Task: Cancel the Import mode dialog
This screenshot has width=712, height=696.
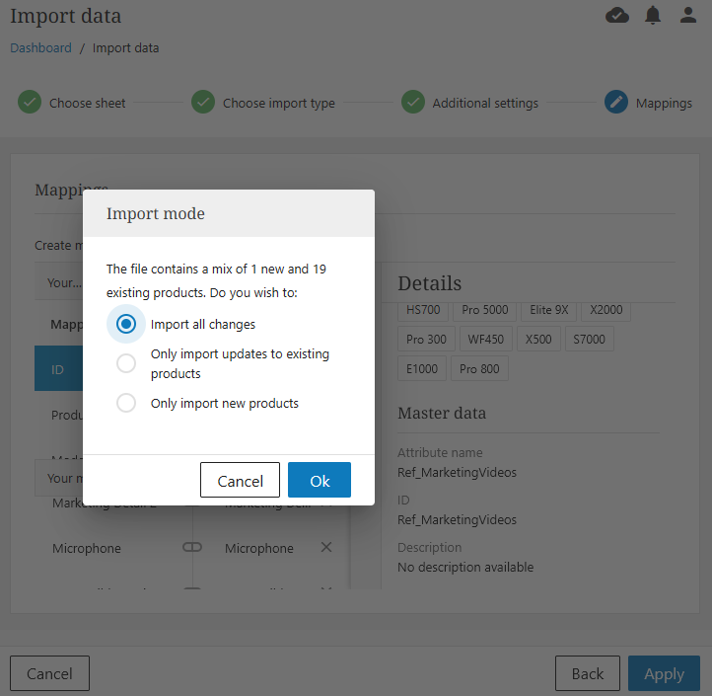Action: (x=240, y=481)
